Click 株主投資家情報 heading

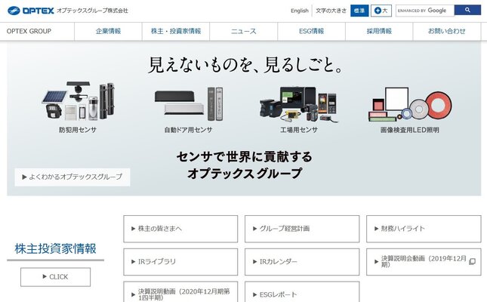(x=55, y=248)
